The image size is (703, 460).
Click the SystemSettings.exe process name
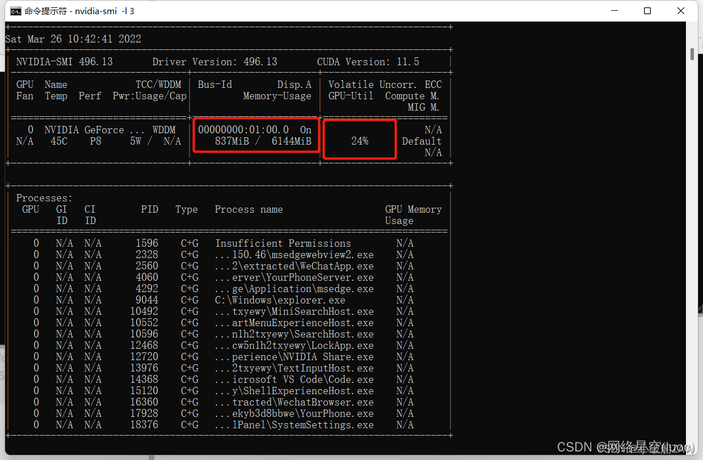294,425
